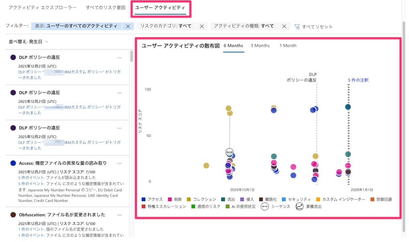Toggle the アクセス legend color square

[x=143, y=199]
